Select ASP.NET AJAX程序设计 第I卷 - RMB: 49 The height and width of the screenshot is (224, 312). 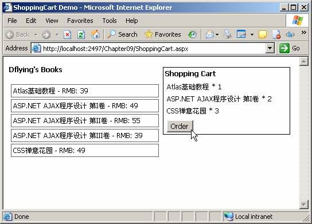point(85,106)
